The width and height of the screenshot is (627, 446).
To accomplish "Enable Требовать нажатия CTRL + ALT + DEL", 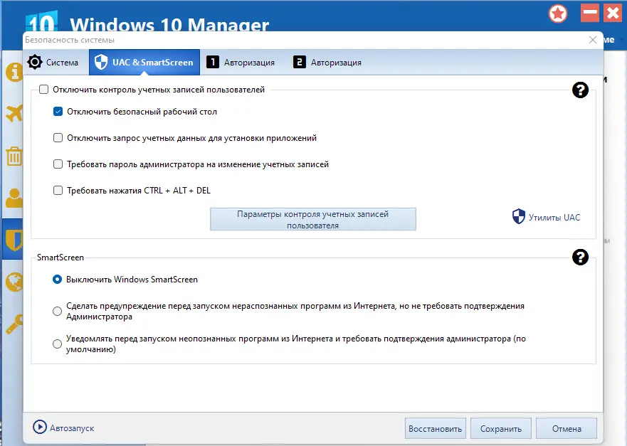I will [58, 190].
